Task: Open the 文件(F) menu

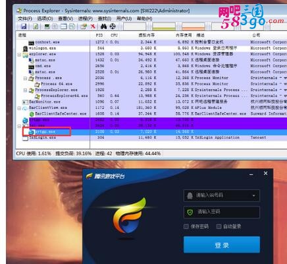Action: 24,18
